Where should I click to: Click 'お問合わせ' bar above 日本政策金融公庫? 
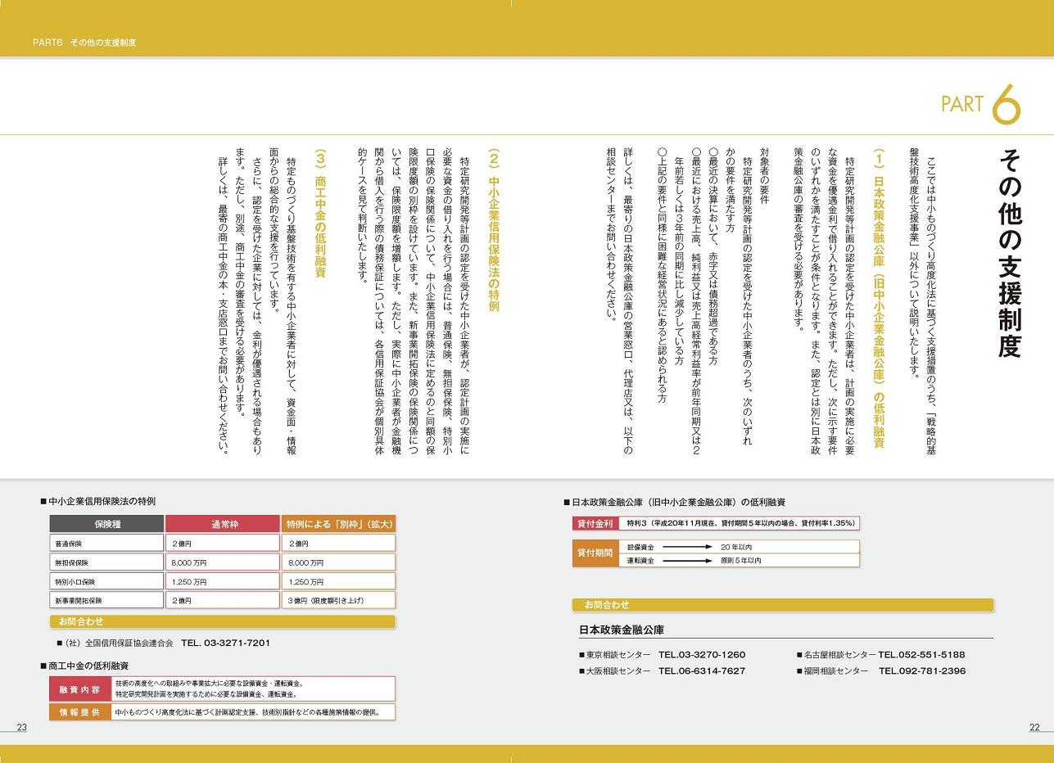783,605
